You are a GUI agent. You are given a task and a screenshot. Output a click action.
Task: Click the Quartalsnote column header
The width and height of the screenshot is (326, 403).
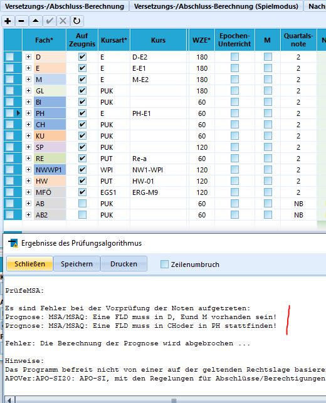pos(298,40)
